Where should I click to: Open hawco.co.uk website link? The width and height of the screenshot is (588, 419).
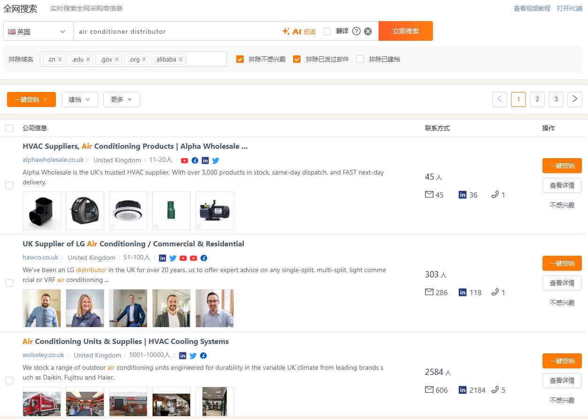pyautogui.click(x=40, y=258)
